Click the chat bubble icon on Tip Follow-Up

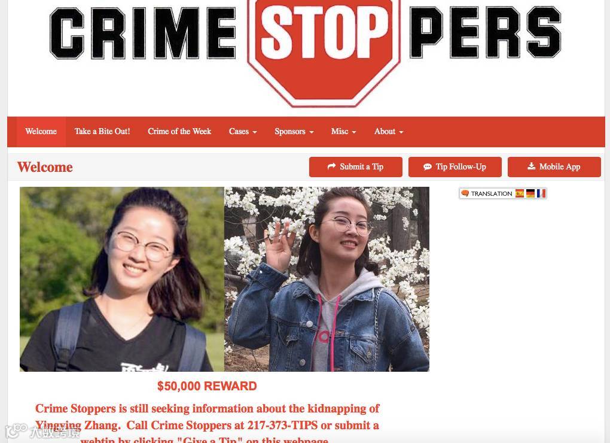click(x=427, y=167)
